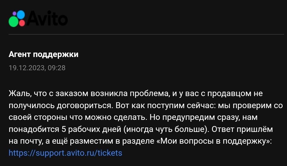The width and height of the screenshot is (287, 166).
Task: Open the support.avito.ru/tickets link
Action: (65, 153)
